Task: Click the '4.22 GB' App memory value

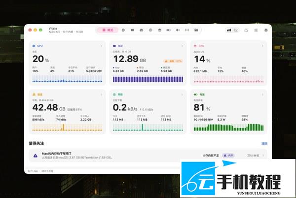Action: (118, 71)
